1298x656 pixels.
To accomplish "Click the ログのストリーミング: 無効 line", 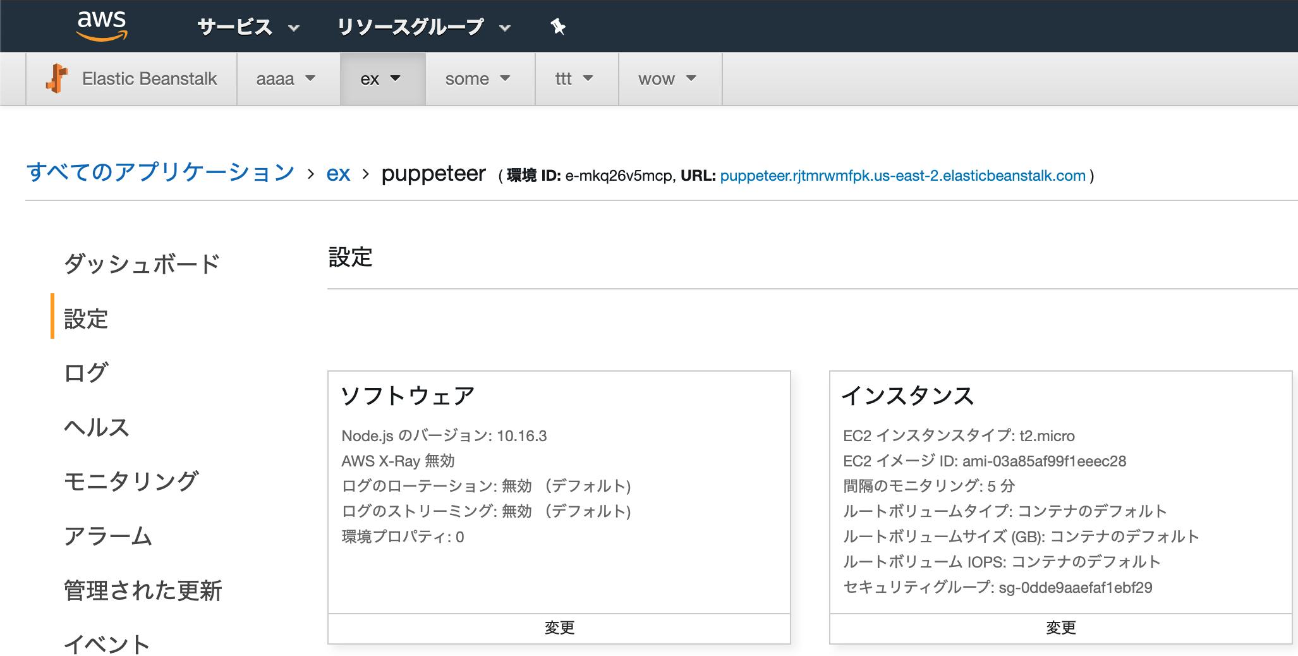I will click(487, 511).
